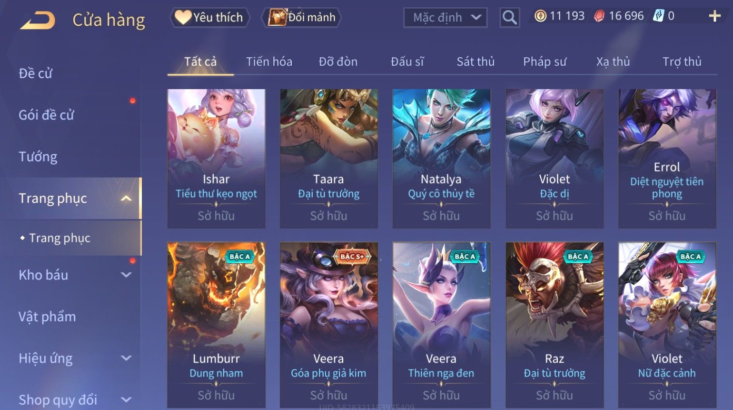The width and height of the screenshot is (733, 410).
Task: Select Lumburr Dung nham skin card
Action: click(216, 325)
